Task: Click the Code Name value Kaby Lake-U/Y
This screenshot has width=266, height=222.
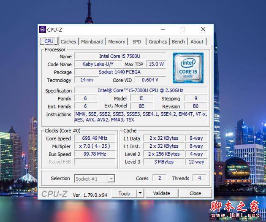Action: coord(98,64)
